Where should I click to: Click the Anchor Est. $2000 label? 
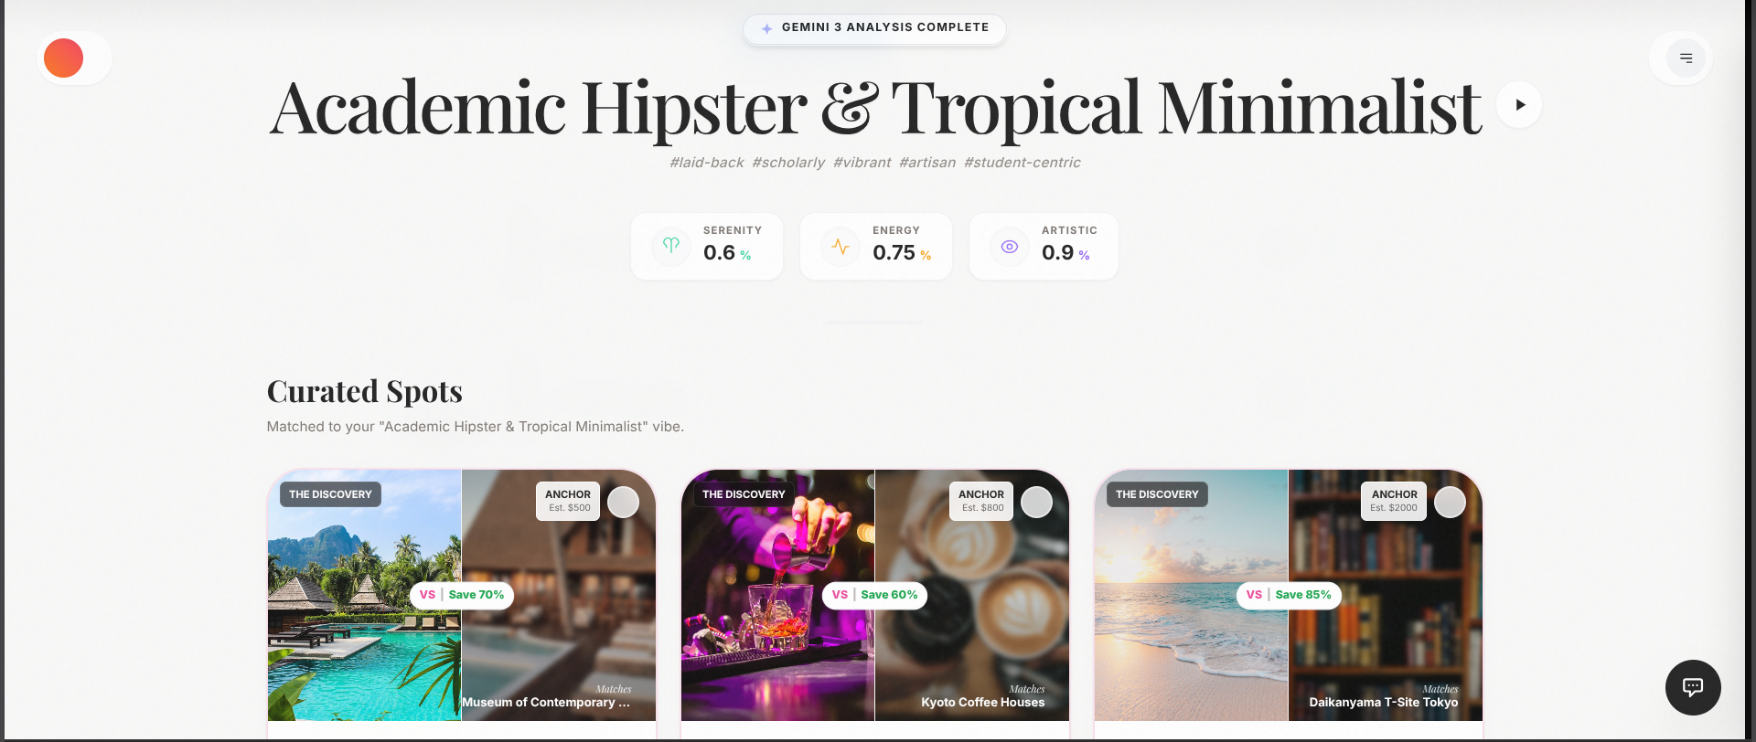tap(1394, 501)
